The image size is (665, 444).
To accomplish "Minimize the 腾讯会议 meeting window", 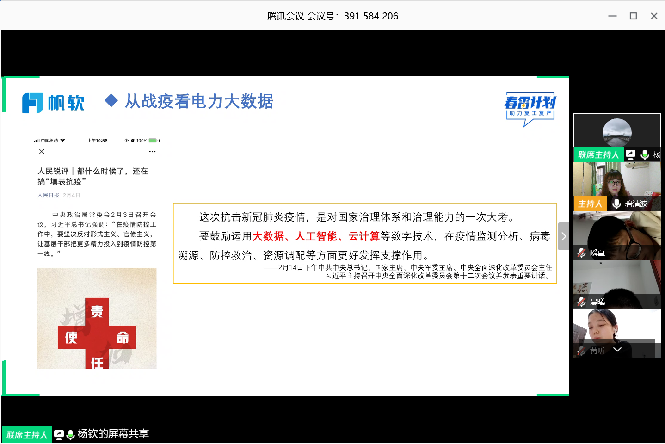I will click(x=612, y=16).
